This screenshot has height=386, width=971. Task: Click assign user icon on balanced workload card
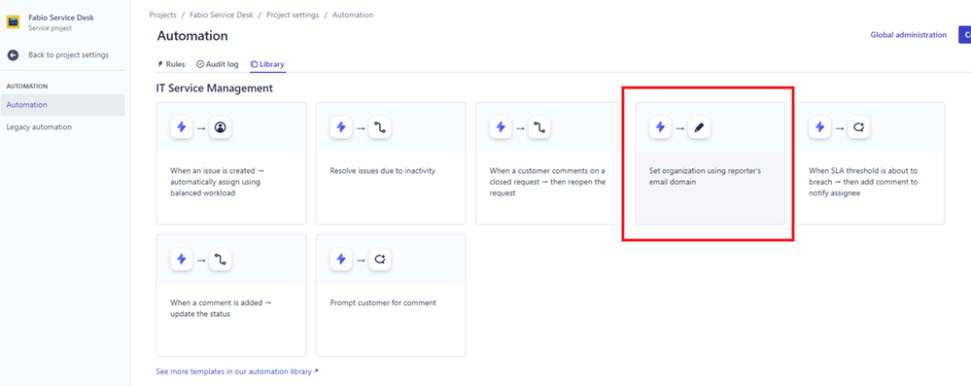point(220,127)
